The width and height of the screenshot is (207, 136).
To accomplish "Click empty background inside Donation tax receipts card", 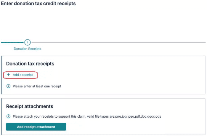I will coord(133,74).
